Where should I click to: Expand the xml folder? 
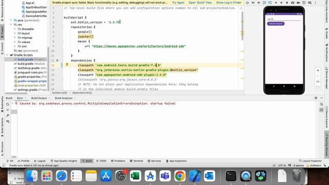pos(15,46)
